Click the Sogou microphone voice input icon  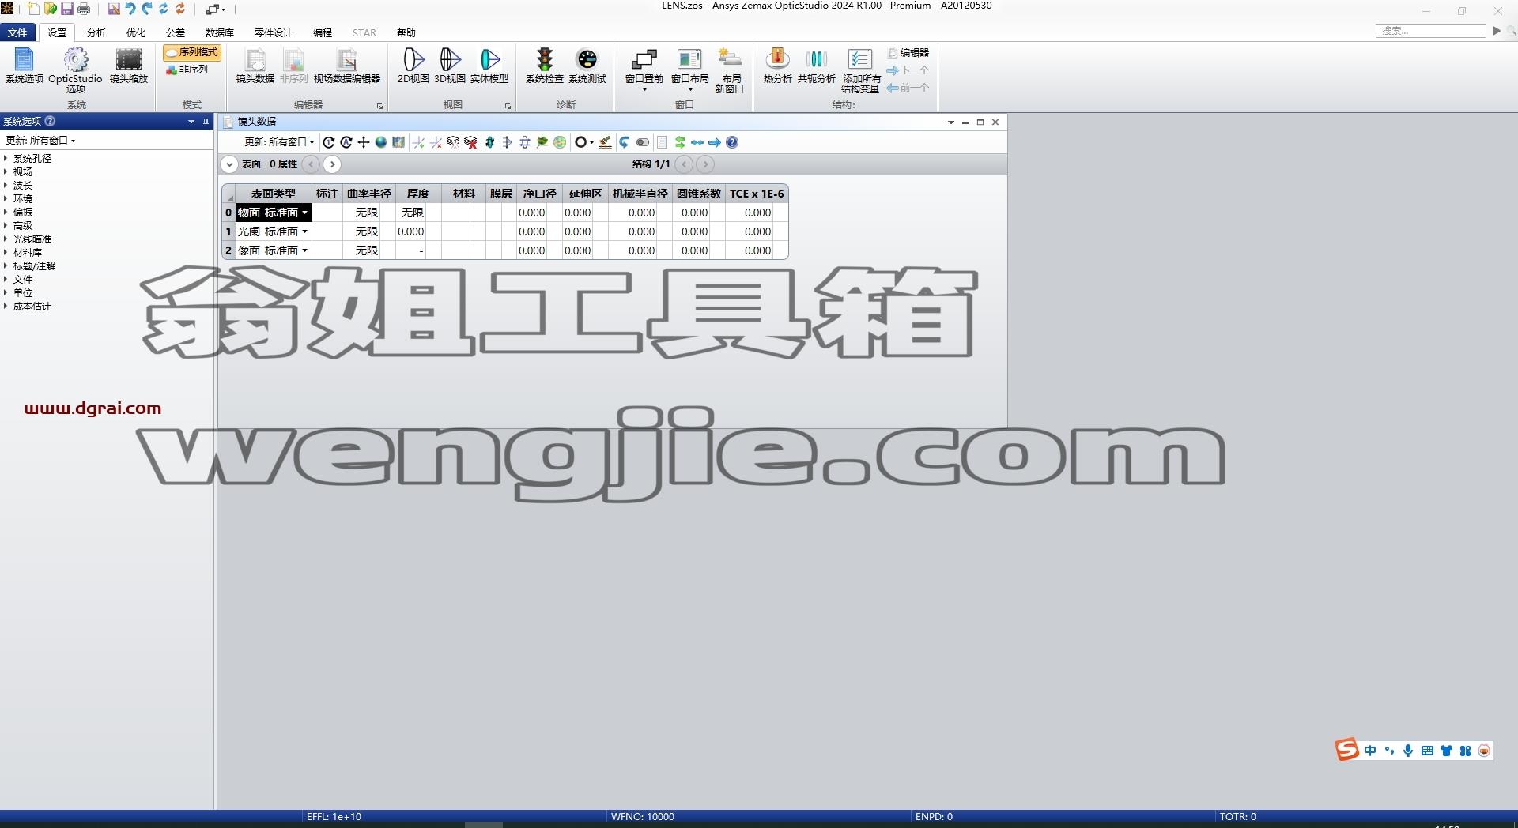[1408, 751]
